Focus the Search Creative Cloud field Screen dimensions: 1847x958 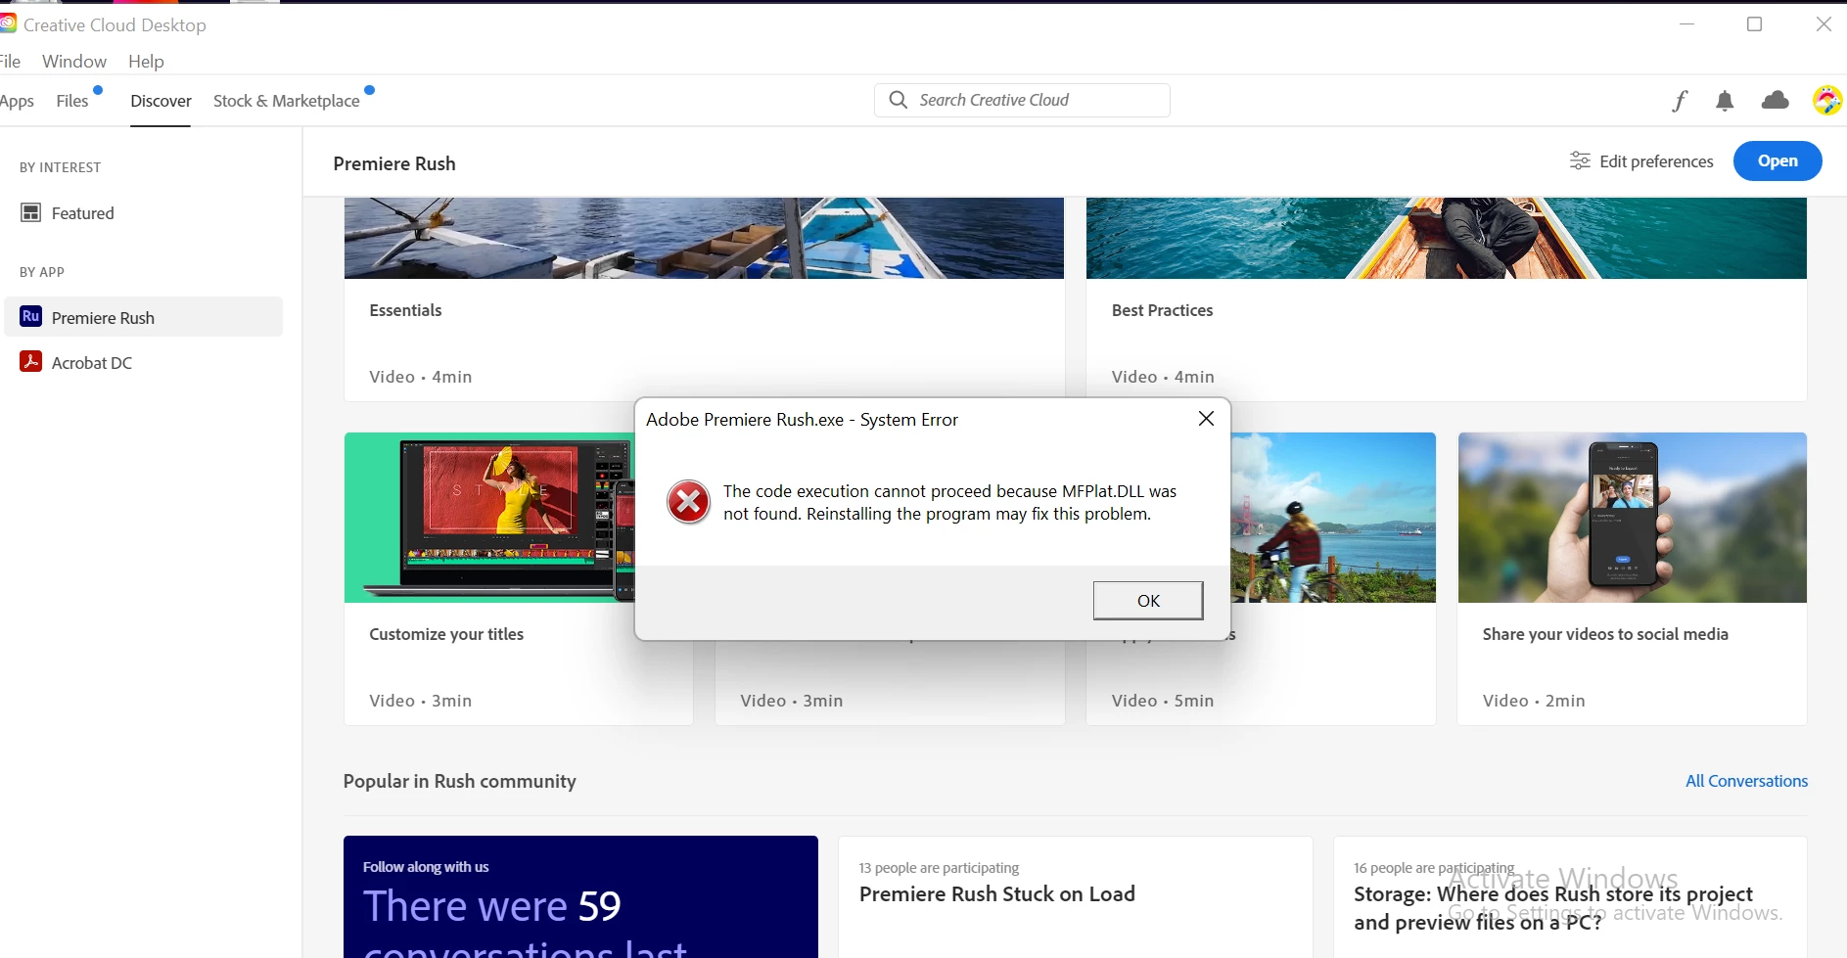pyautogui.click(x=1022, y=100)
